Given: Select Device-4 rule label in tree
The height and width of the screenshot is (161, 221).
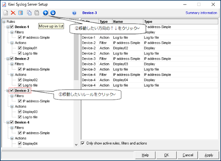Looking at the screenshot, I should [22, 122].
